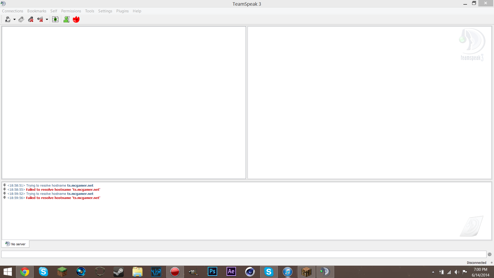Open the Windows Start button

point(8,272)
